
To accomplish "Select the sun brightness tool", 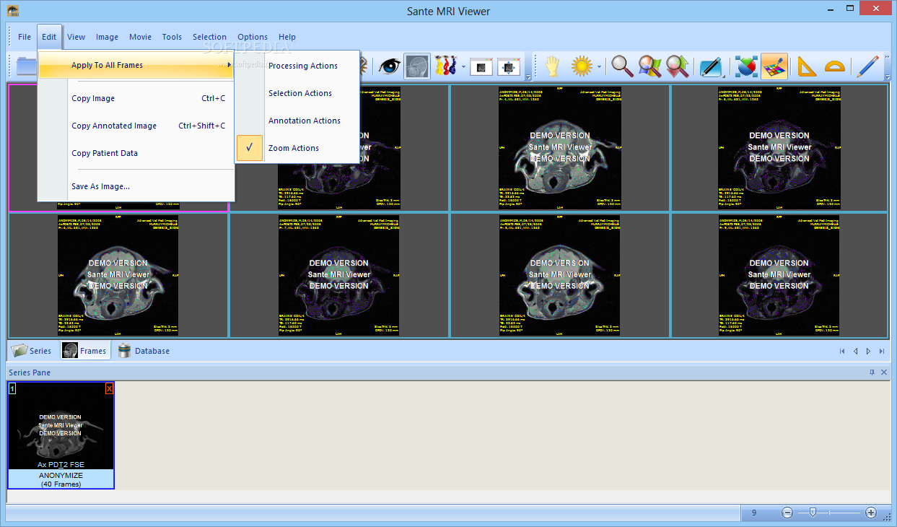I will click(582, 66).
